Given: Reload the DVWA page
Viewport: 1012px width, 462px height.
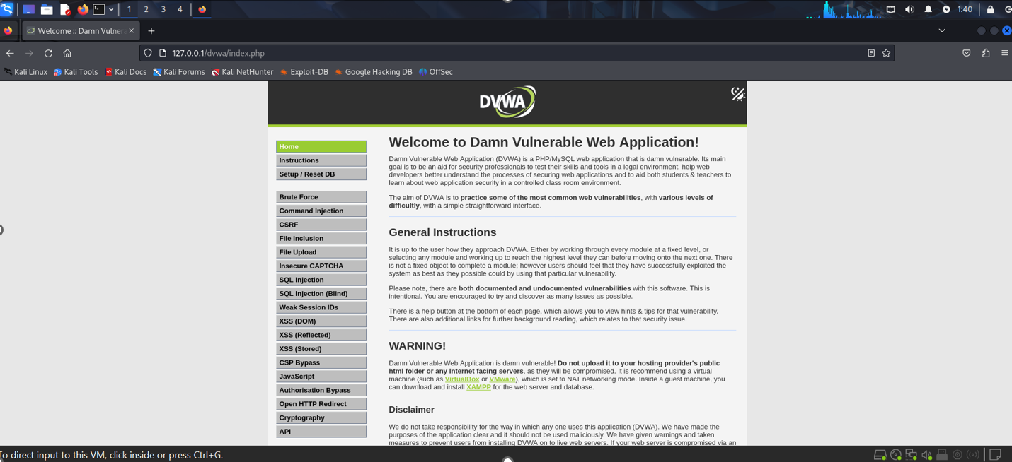Looking at the screenshot, I should (48, 53).
